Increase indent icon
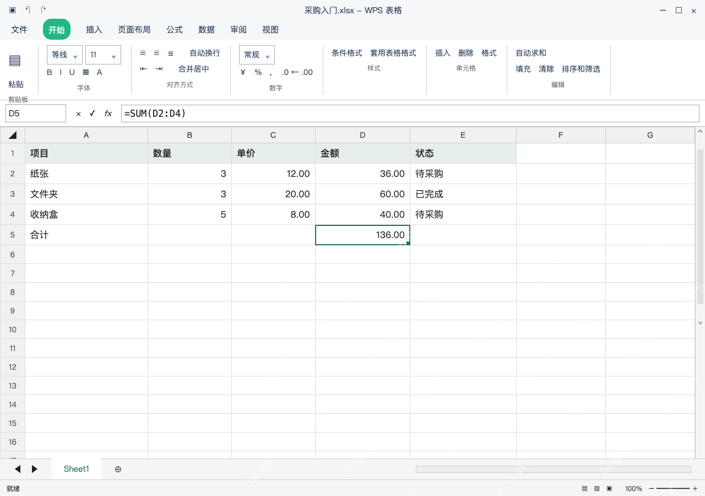This screenshot has height=496, width=705. coord(159,69)
